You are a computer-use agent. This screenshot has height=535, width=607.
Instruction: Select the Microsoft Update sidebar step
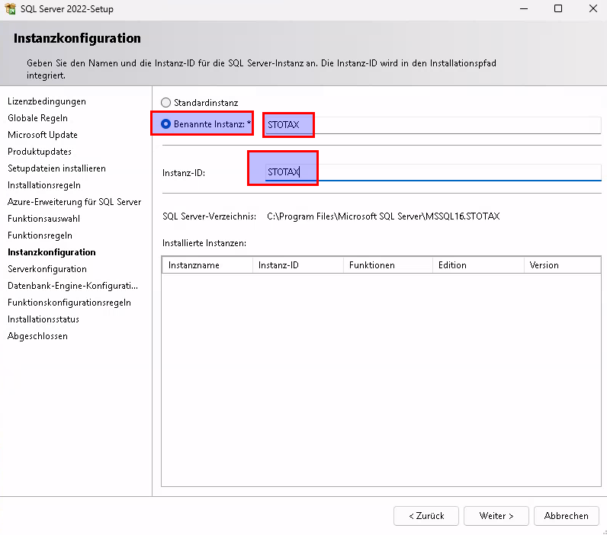[43, 135]
